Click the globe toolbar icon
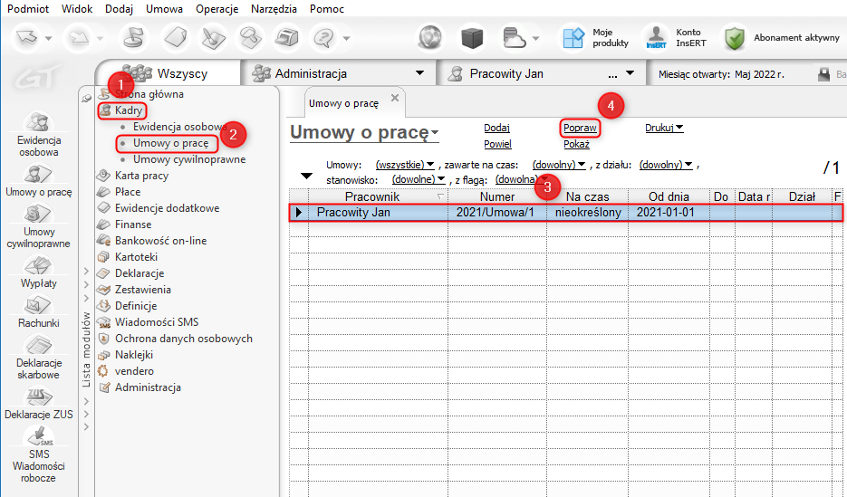Screen dimensions: 847x497 tap(430, 38)
